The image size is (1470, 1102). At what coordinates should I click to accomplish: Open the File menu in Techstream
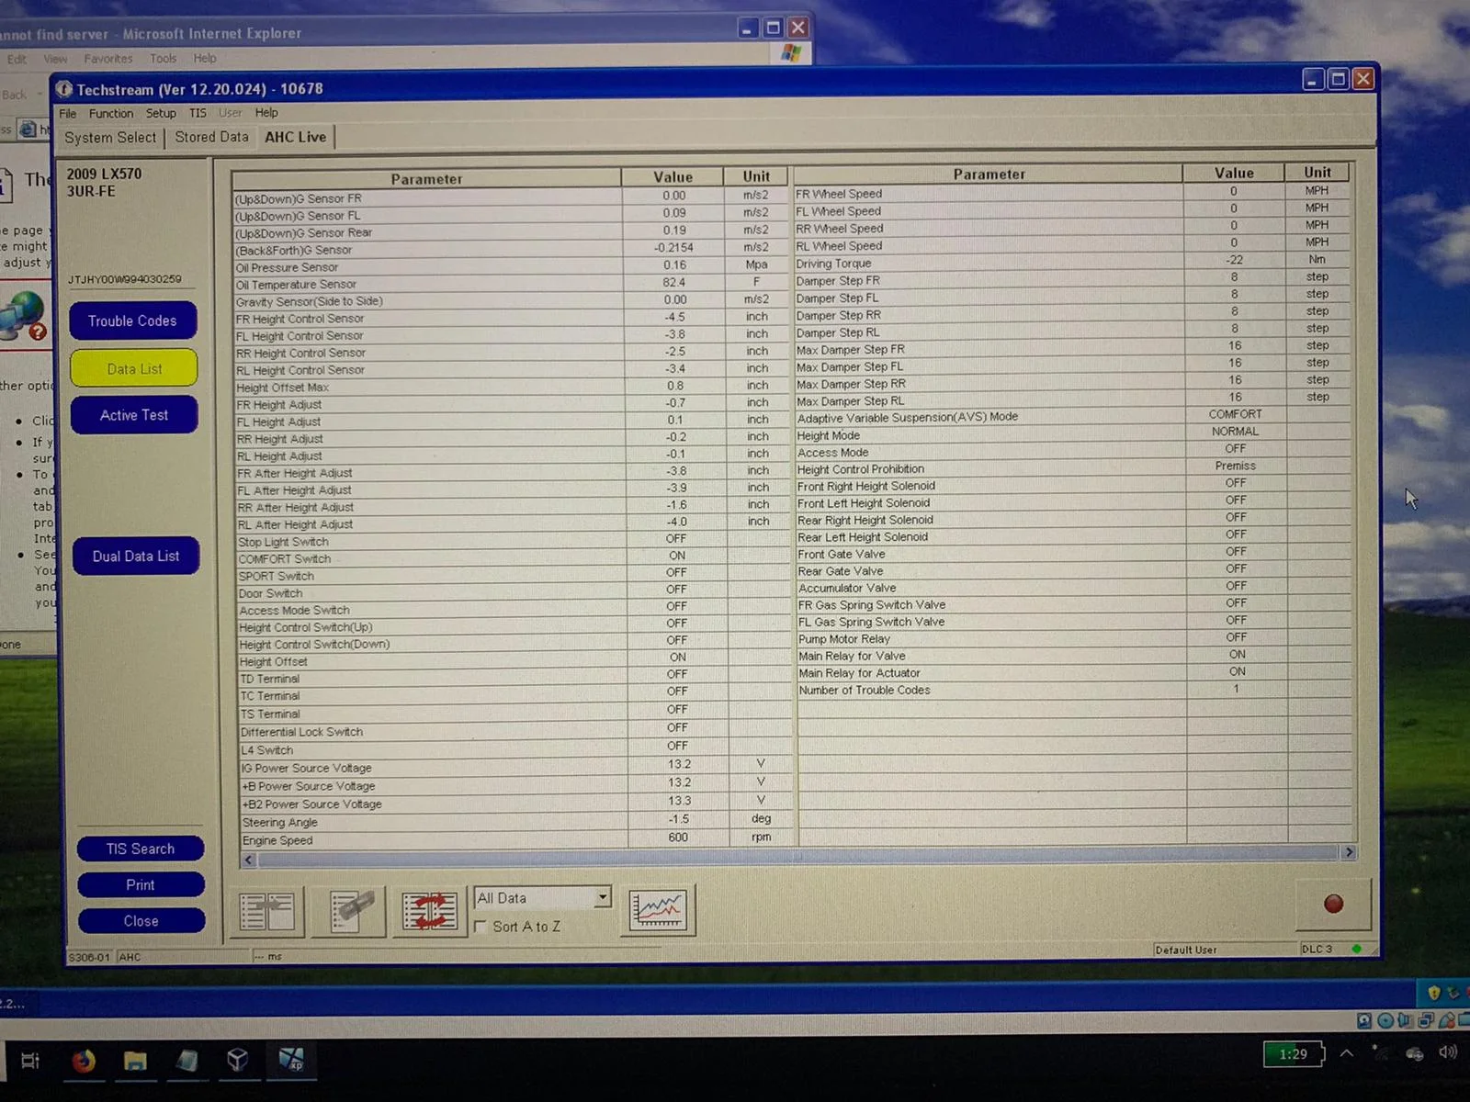pyautogui.click(x=68, y=114)
